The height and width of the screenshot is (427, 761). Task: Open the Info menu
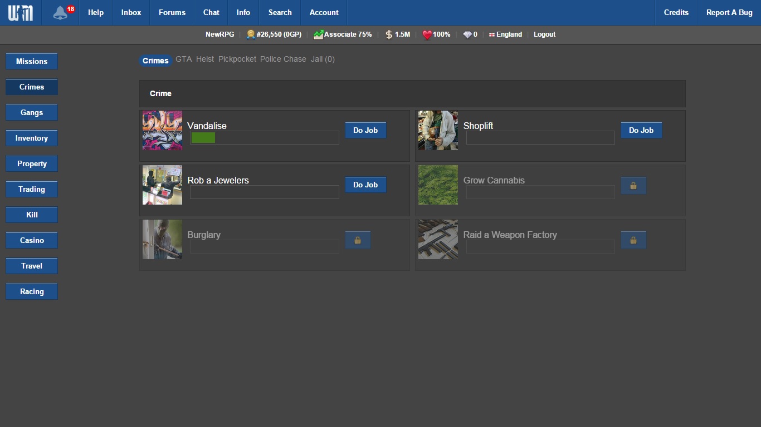(x=243, y=12)
